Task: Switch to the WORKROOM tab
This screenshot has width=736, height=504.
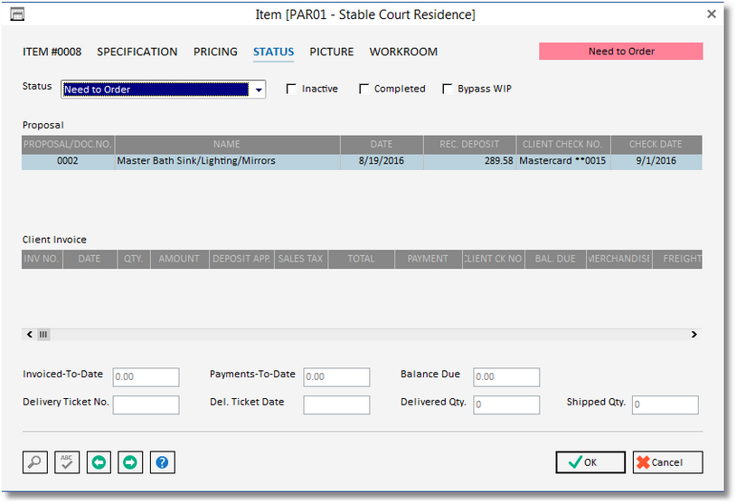Action: pyautogui.click(x=403, y=52)
